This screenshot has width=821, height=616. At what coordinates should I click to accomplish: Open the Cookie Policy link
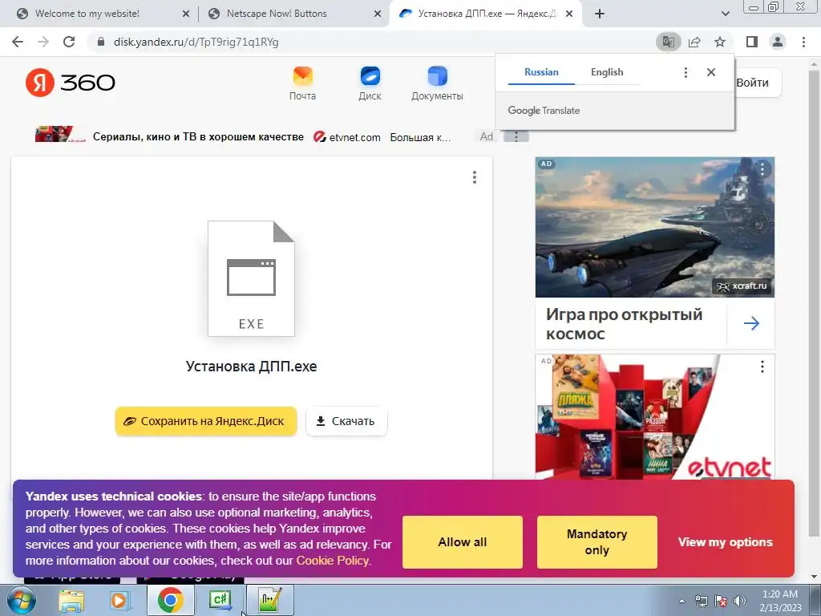[x=333, y=561]
